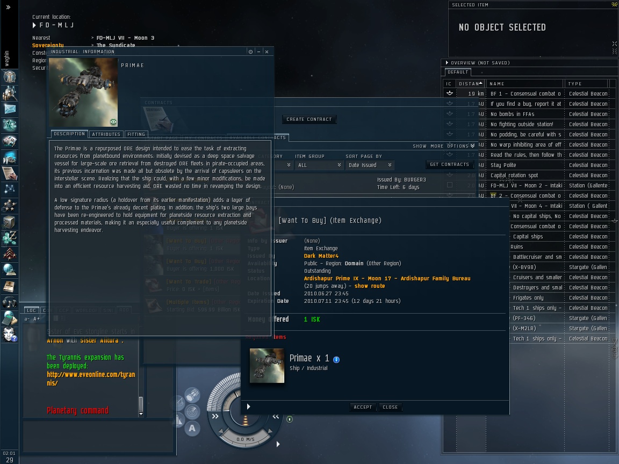The height and width of the screenshot is (464, 619).
Task: Select the Capital ships overview row
Action: 559,236
